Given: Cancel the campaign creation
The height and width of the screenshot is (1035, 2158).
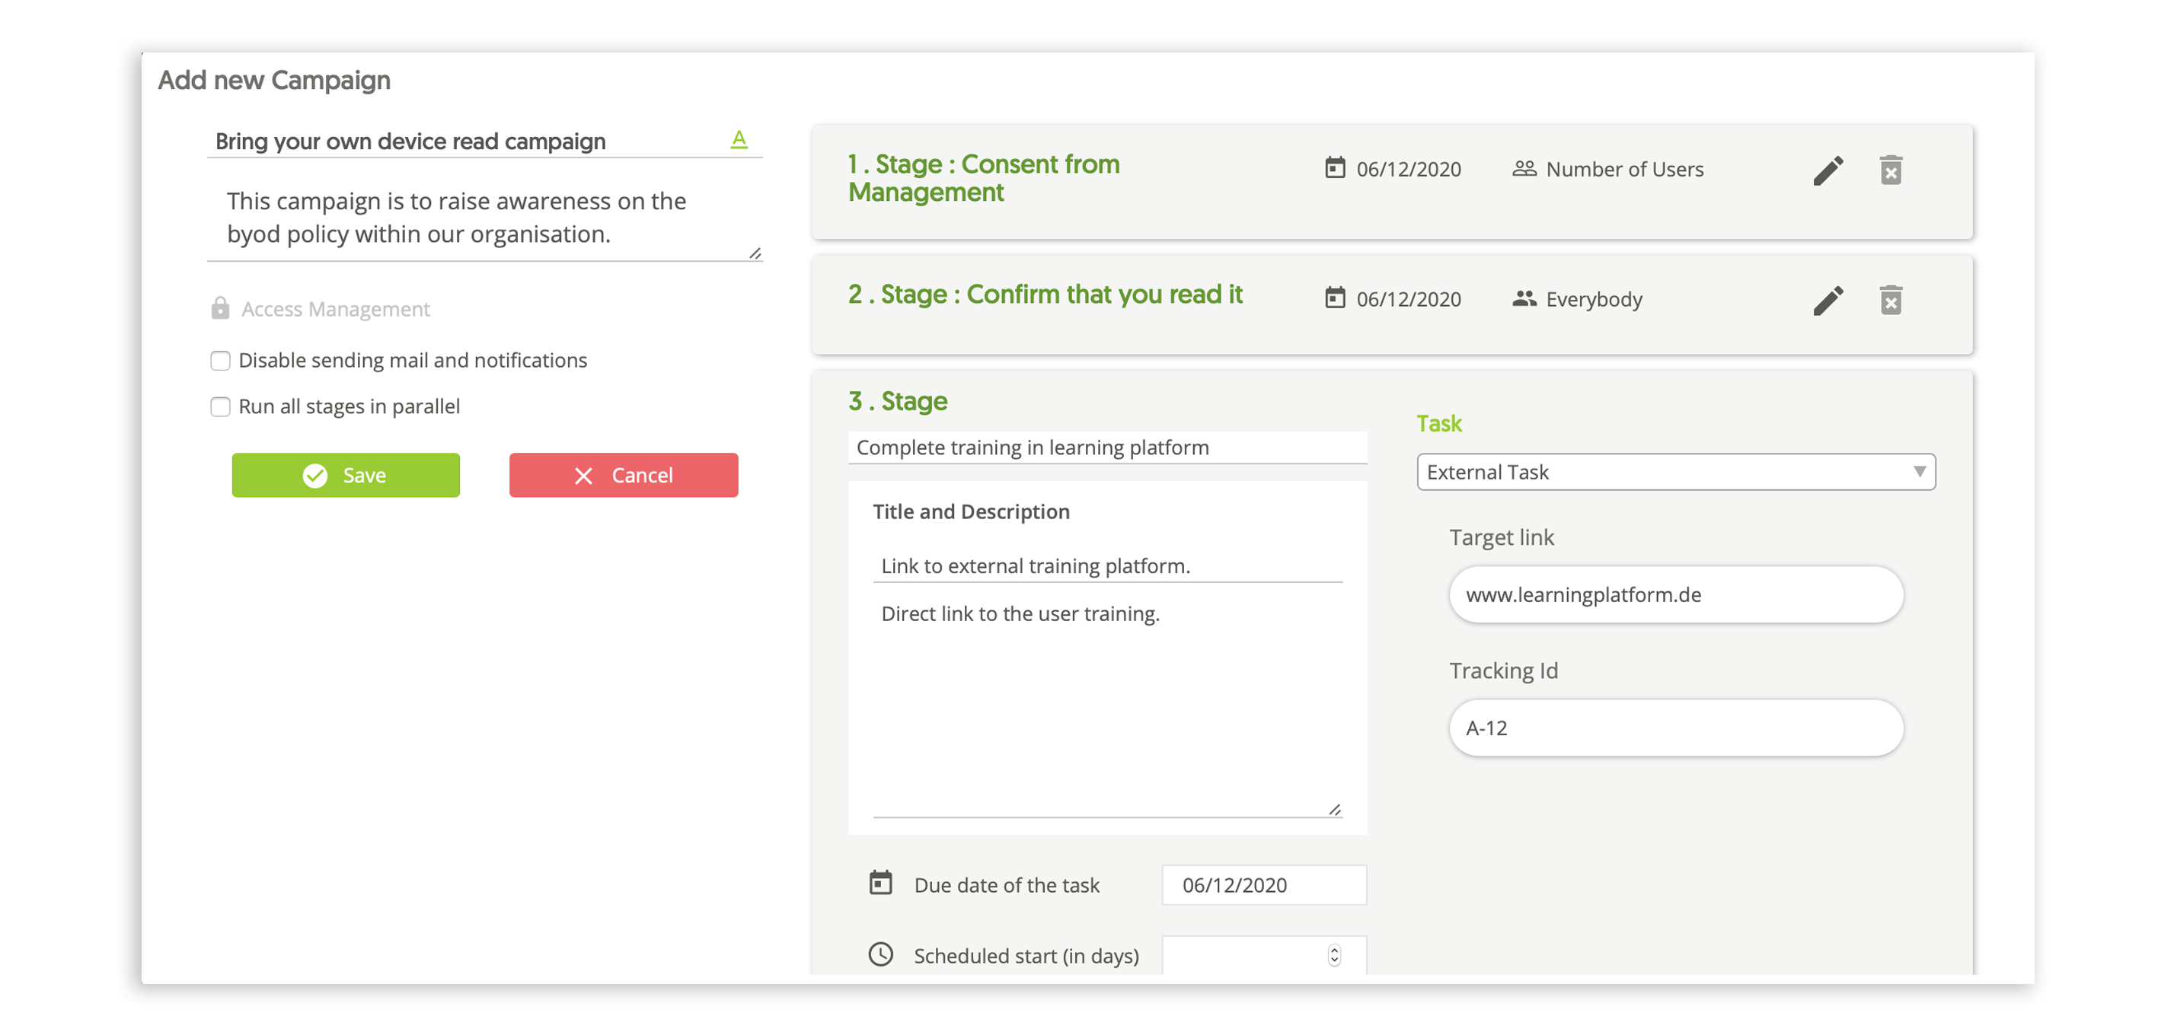Looking at the screenshot, I should (x=624, y=476).
